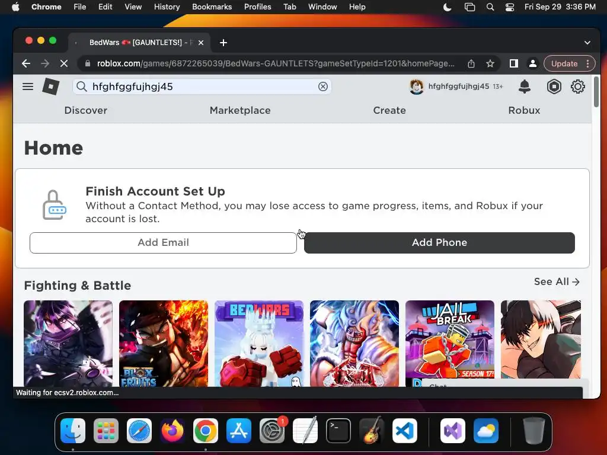Toggle Chrome side panel
Viewport: 607px width, 455px height.
(514, 63)
